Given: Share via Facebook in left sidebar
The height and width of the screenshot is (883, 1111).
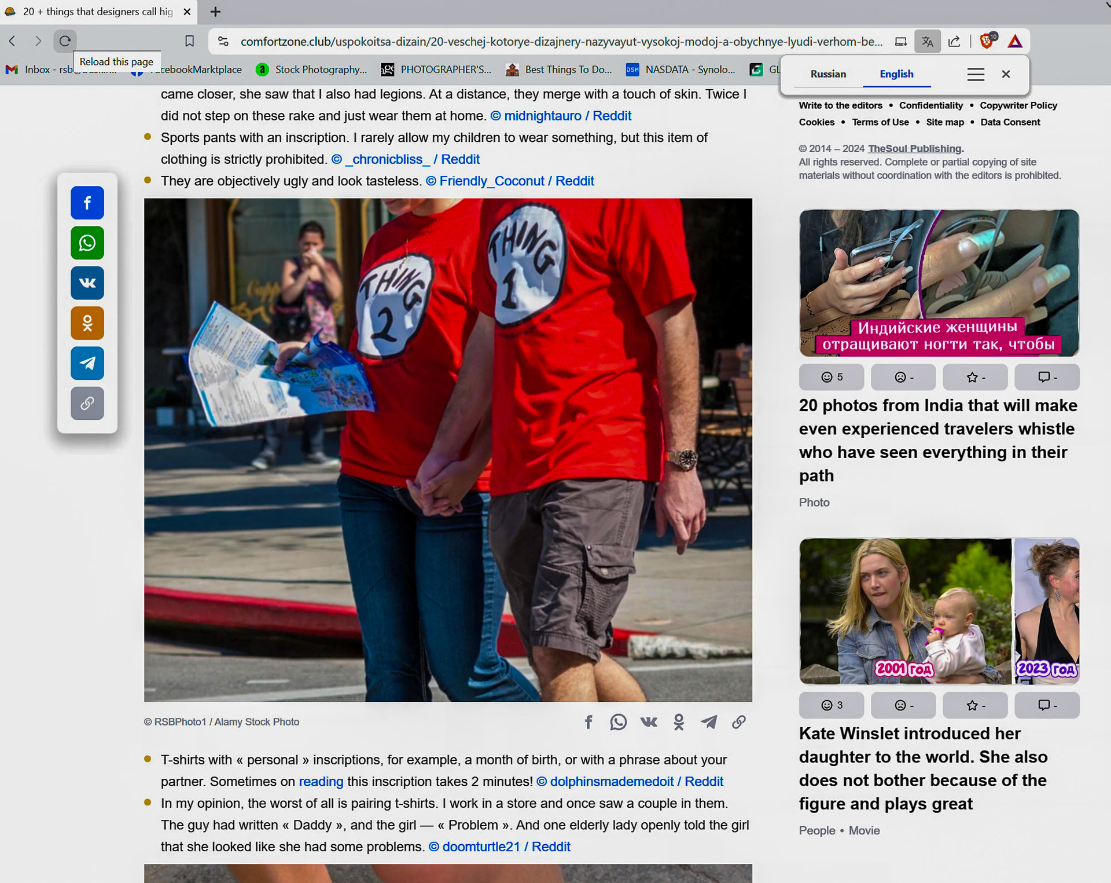Looking at the screenshot, I should coord(87,203).
